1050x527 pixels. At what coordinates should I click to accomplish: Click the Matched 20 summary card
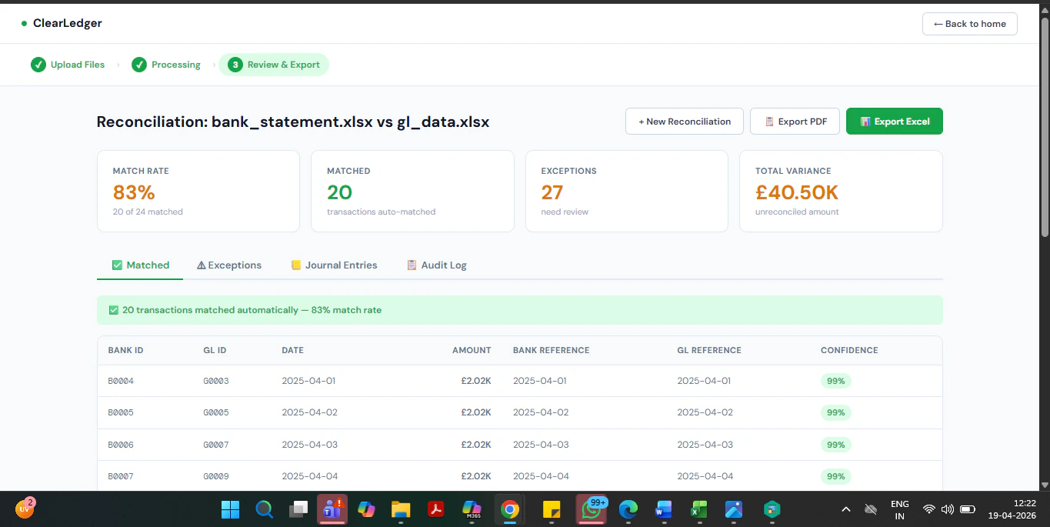coord(412,191)
